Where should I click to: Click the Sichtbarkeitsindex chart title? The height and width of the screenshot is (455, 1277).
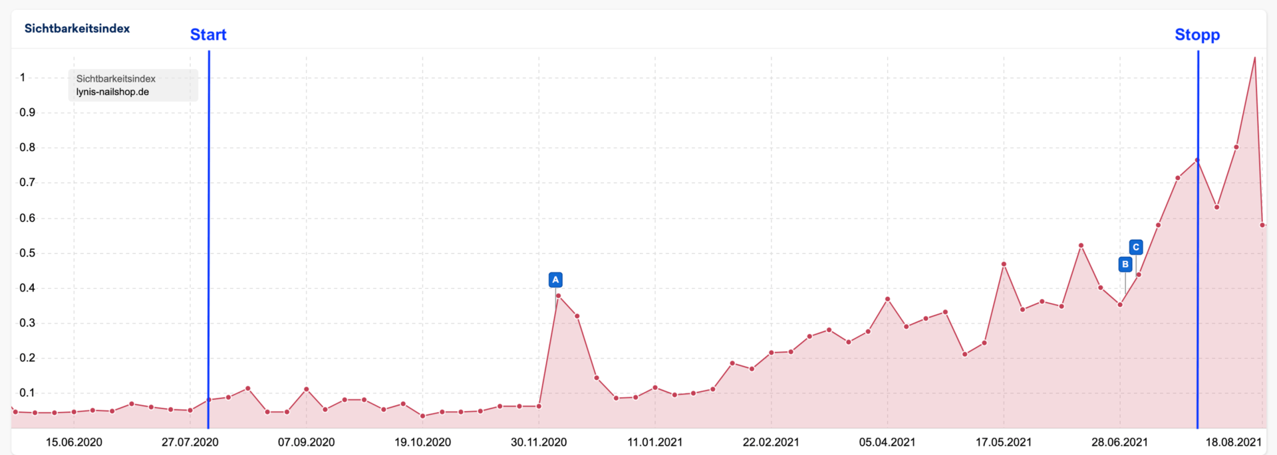point(77,29)
